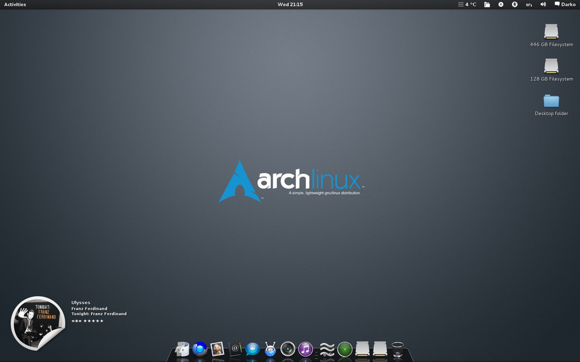Click the album name "Tonight: Franz Ferdinand" in widget text
The image size is (580, 362).
click(x=99, y=313)
